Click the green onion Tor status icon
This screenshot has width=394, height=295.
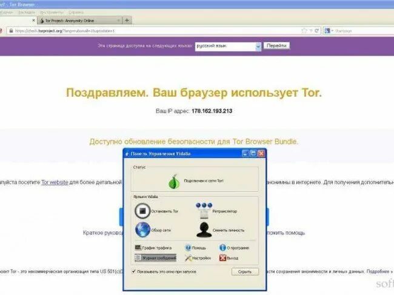[174, 181]
